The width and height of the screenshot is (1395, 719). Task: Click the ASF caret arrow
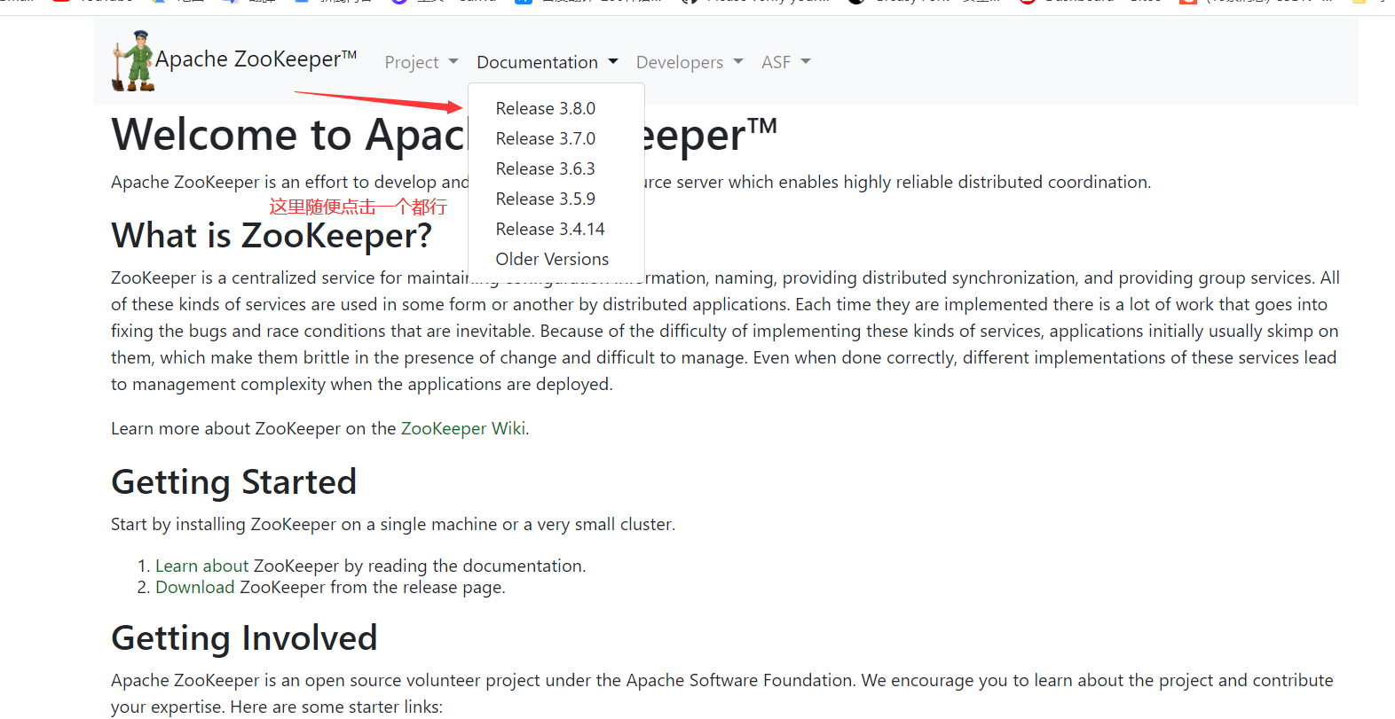point(806,62)
